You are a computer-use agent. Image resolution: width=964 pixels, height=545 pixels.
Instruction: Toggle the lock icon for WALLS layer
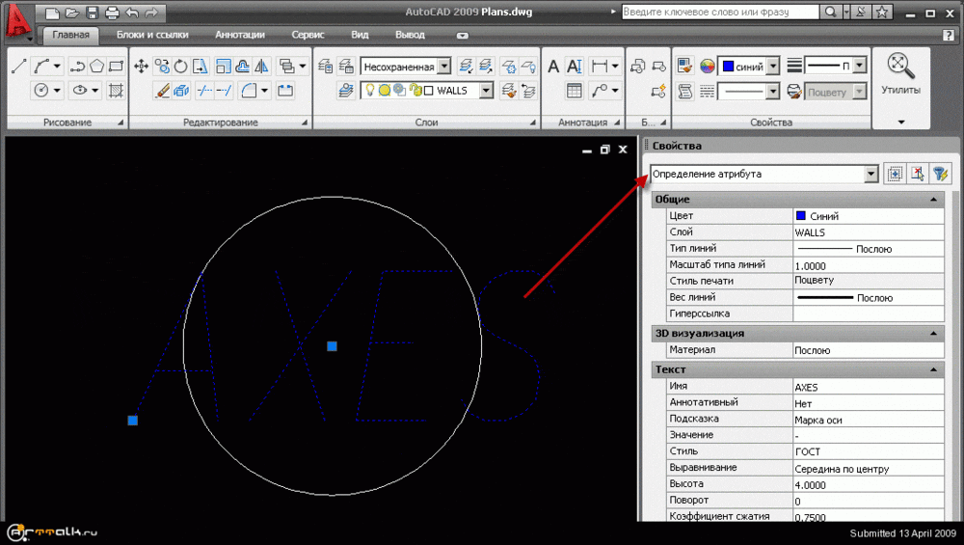click(414, 91)
